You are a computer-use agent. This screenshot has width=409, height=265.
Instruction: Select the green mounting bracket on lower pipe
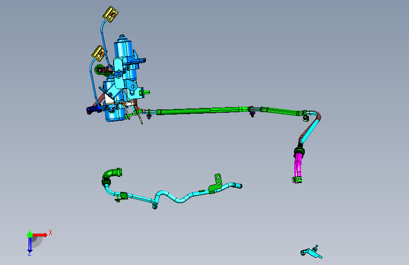click(x=216, y=184)
